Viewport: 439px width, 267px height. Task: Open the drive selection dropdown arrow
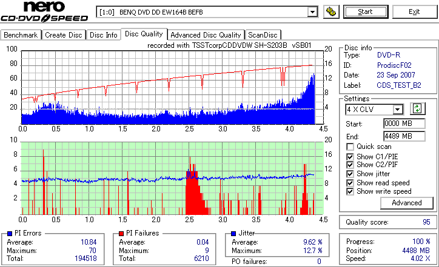[312, 12]
